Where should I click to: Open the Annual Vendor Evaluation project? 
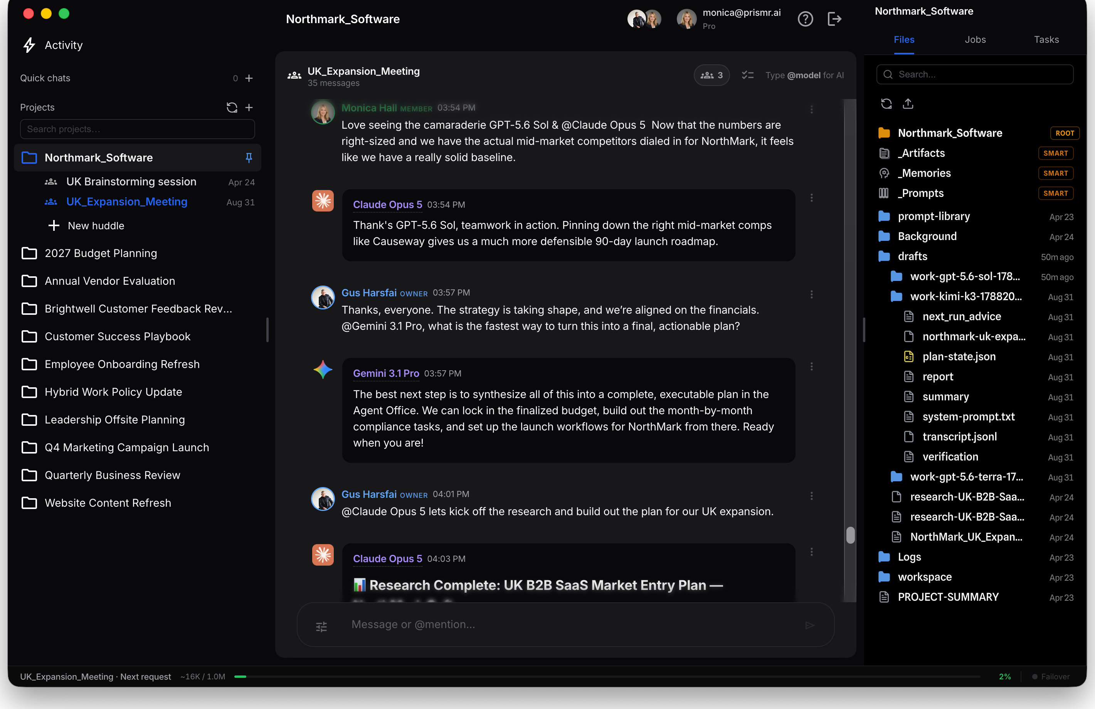click(x=110, y=281)
